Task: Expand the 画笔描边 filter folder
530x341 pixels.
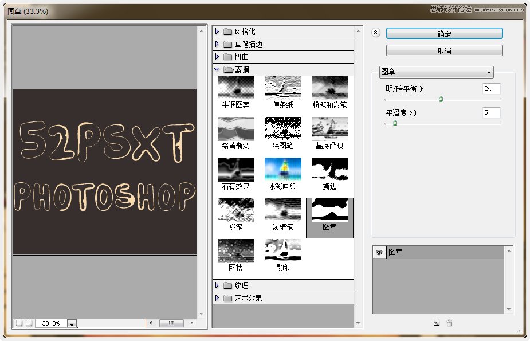Action: coord(217,44)
